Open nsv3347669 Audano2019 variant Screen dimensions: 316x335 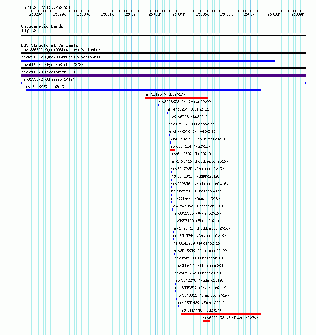196,199
